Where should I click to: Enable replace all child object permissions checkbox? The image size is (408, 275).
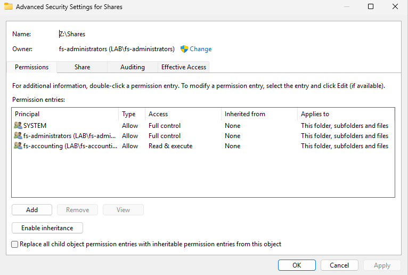(x=15, y=244)
